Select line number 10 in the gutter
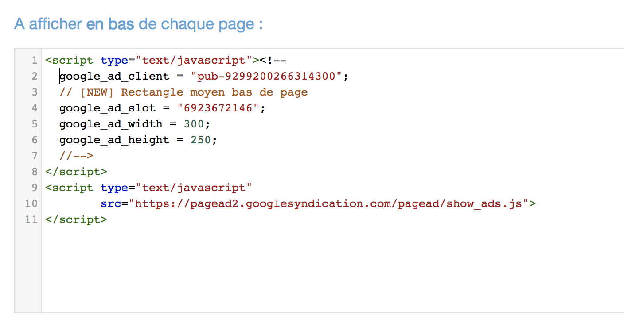The image size is (624, 330). (31, 203)
